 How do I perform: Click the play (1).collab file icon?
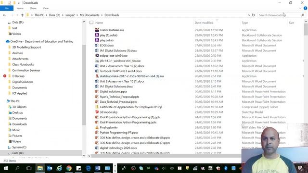tap(97, 35)
